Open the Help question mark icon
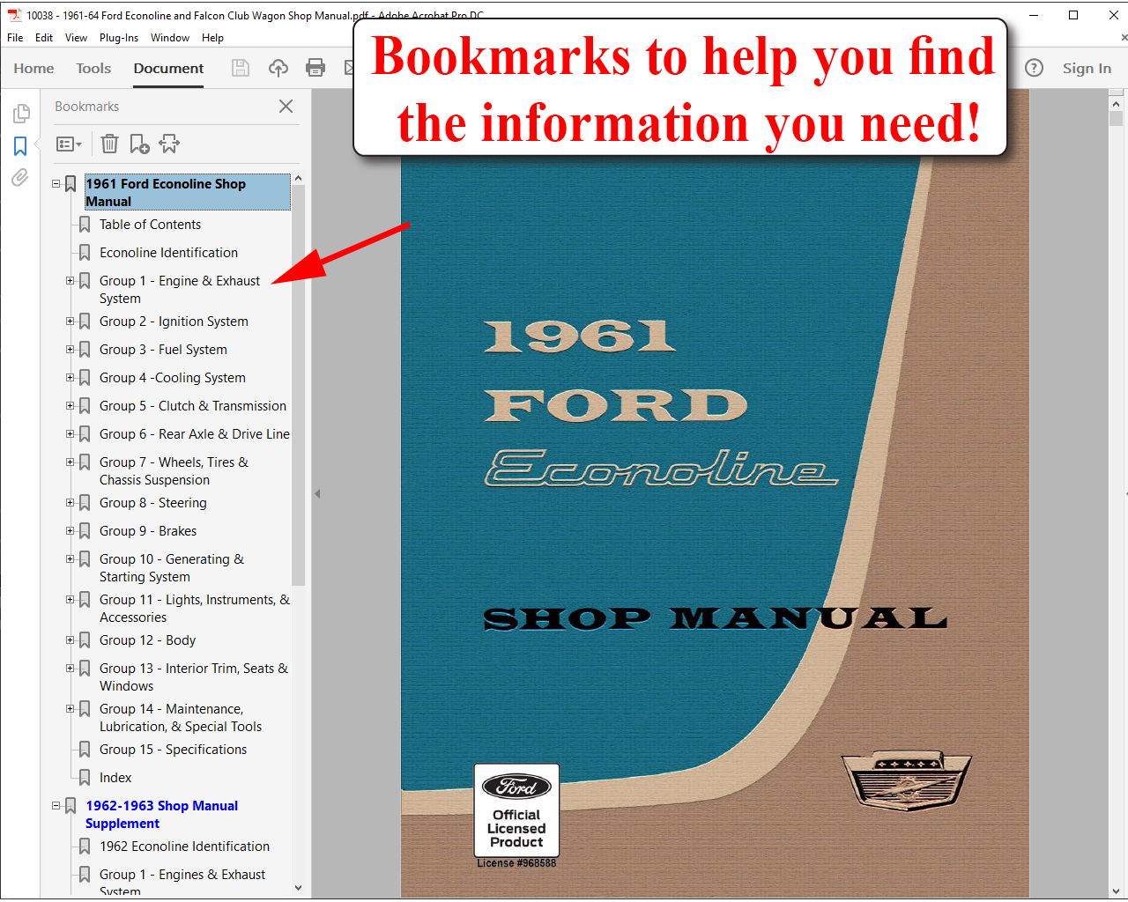Screen dimensions: 1128x902 1034,68
